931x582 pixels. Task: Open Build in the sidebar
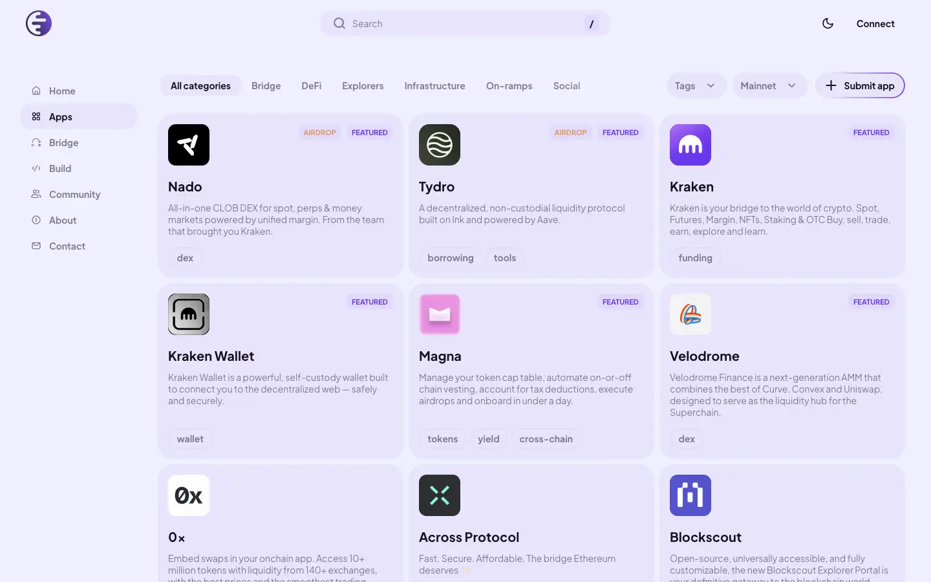(x=79, y=168)
